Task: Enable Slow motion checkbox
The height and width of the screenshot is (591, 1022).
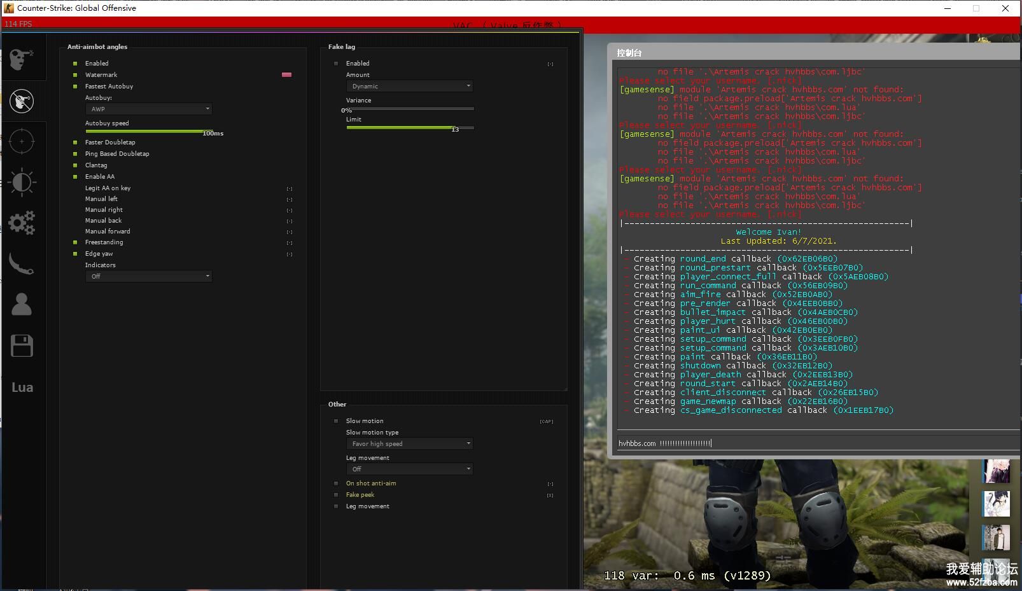Action: pos(336,421)
